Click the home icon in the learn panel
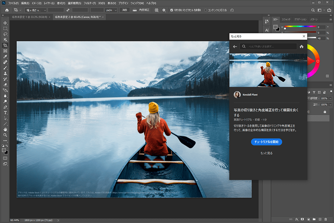 pyautogui.click(x=301, y=47)
